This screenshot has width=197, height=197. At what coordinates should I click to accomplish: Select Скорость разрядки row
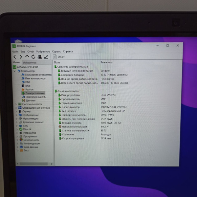pos(72,139)
